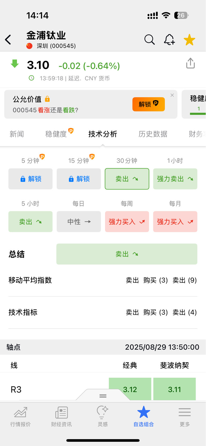The image size is (206, 446).
Task: Open the 灵感 lightbulb tab
Action: pos(103,417)
